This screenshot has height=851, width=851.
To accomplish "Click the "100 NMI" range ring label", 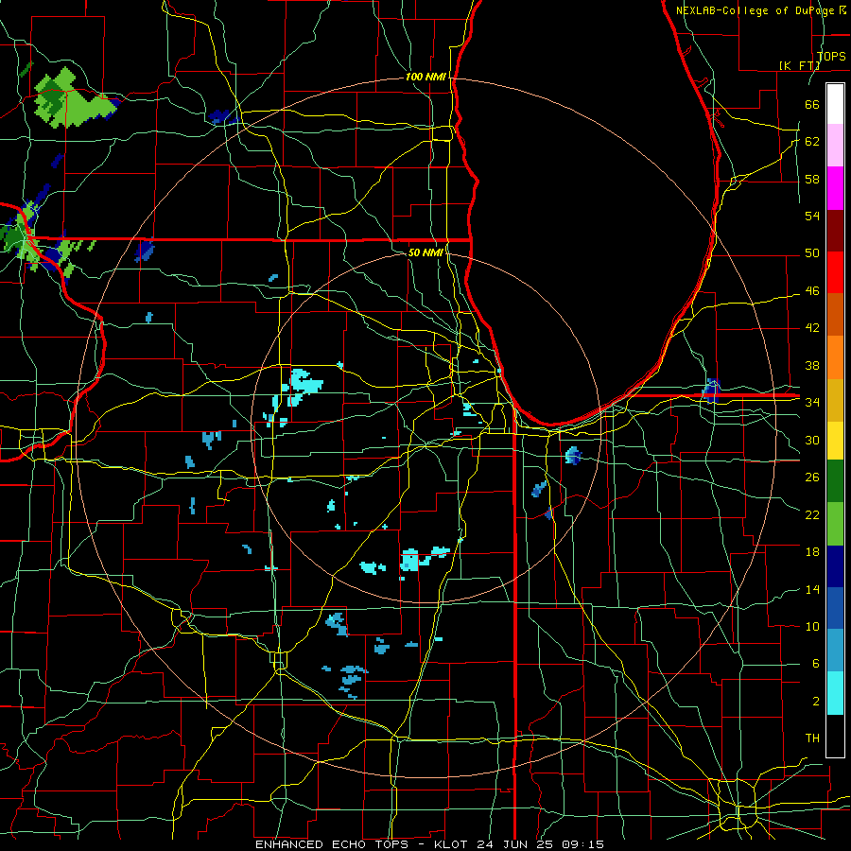I will coord(425,77).
